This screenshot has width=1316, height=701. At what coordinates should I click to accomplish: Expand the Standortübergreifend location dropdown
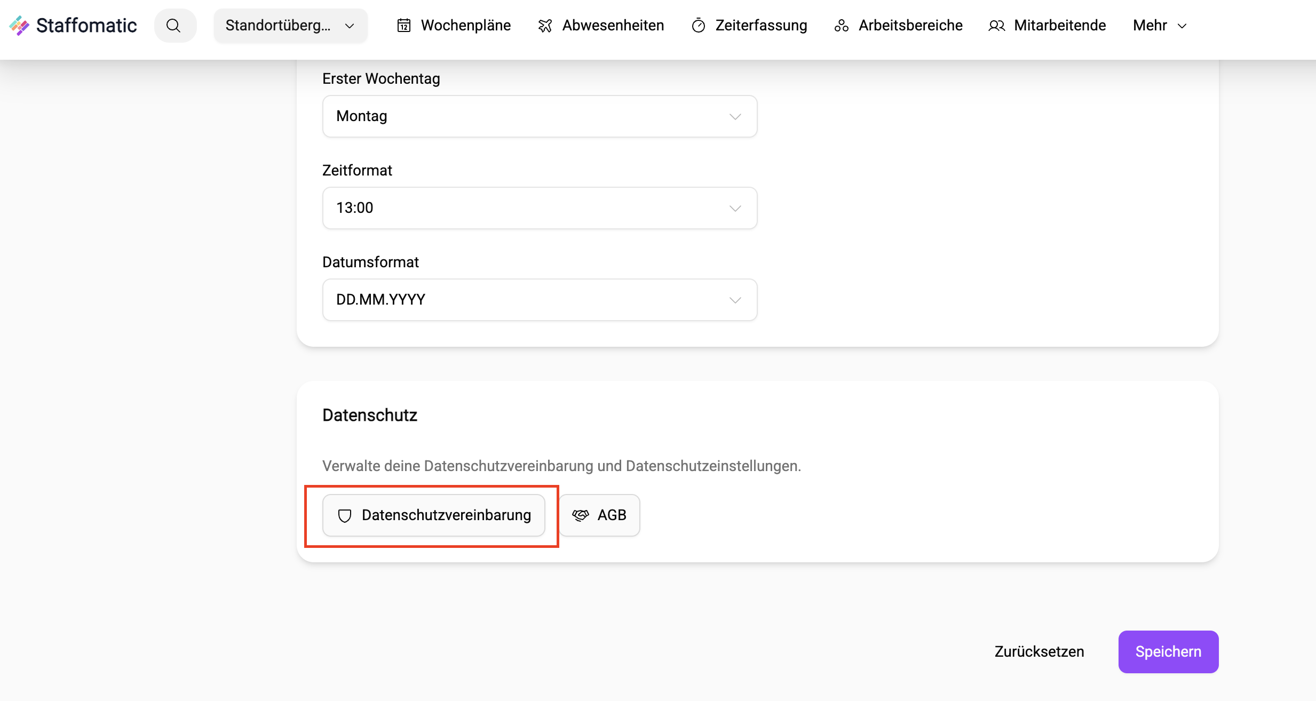pyautogui.click(x=290, y=26)
